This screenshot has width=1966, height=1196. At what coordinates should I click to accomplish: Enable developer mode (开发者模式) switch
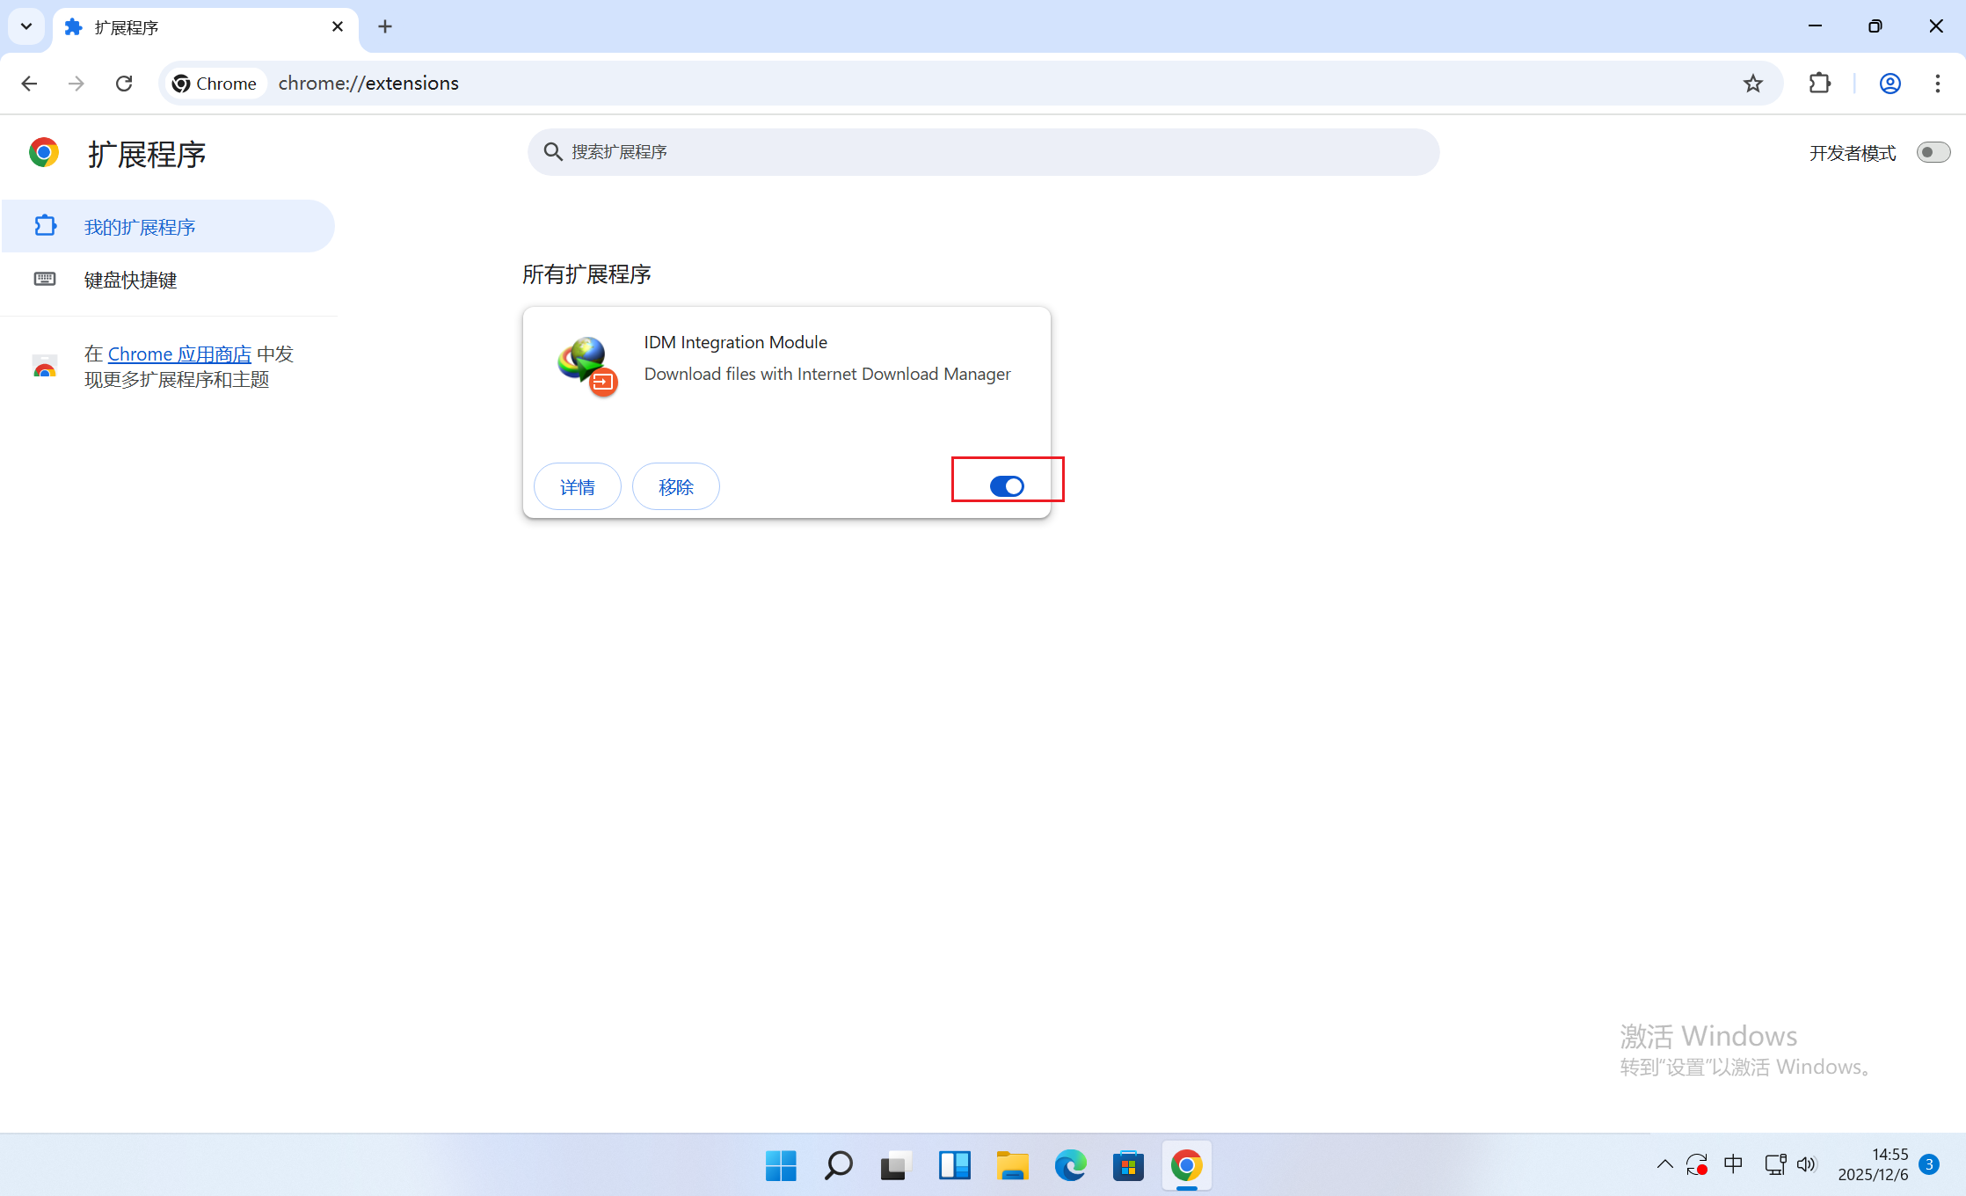coord(1933,153)
